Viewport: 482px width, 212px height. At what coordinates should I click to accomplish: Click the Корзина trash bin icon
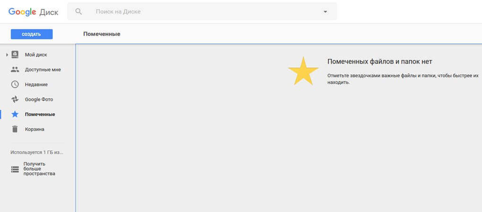coord(15,129)
